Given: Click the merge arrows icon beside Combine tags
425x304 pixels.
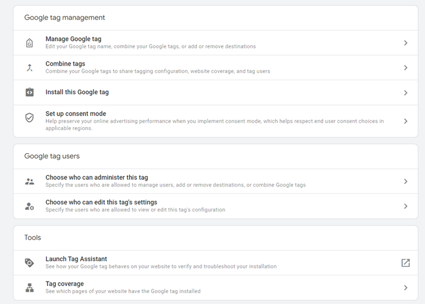Looking at the screenshot, I should pyautogui.click(x=30, y=67).
